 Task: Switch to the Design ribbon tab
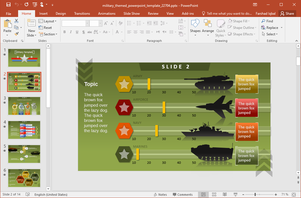[61, 13]
